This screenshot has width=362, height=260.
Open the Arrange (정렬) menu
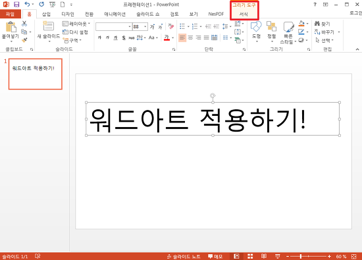pos(272,32)
